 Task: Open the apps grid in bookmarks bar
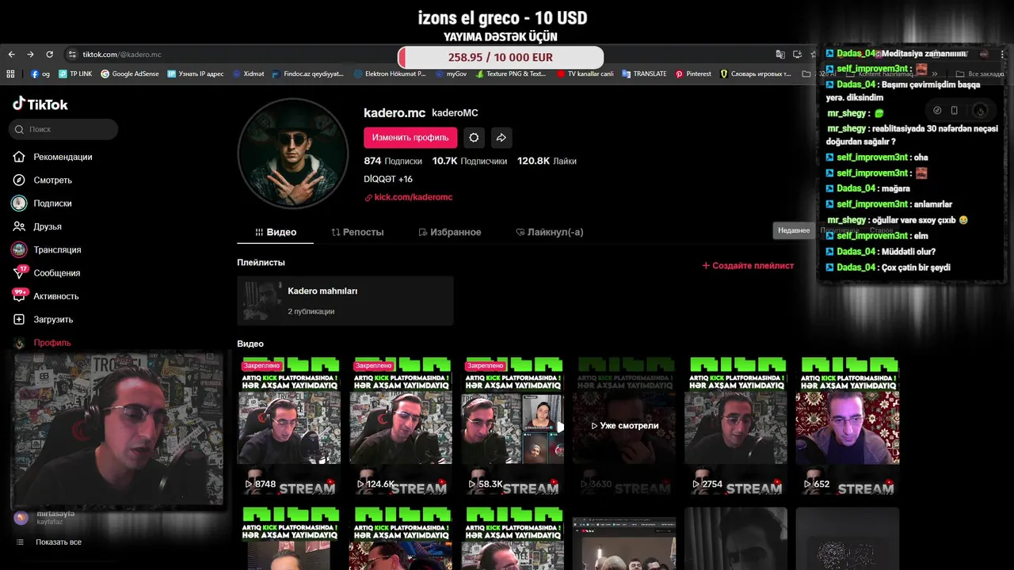pyautogui.click(x=10, y=74)
